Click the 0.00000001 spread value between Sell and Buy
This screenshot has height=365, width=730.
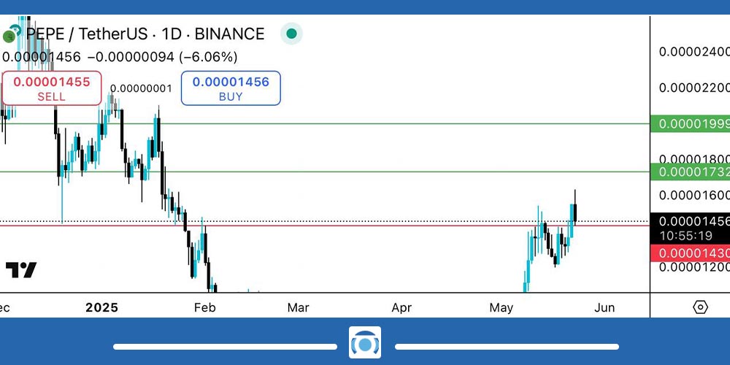pyautogui.click(x=141, y=88)
